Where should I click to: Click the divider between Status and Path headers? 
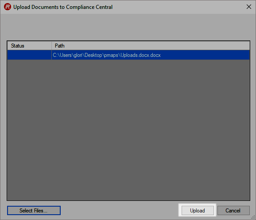coord(51,45)
